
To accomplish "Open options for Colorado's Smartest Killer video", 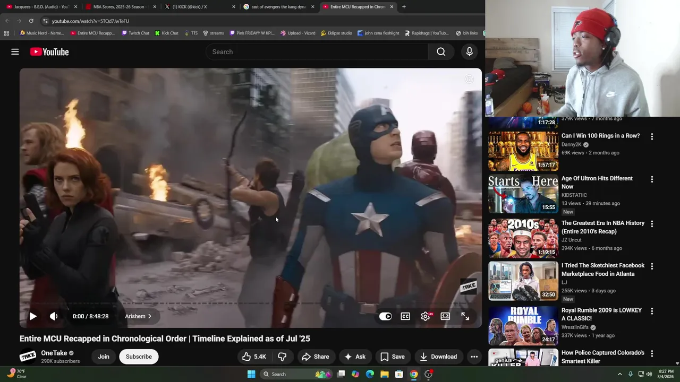I will pyautogui.click(x=652, y=353).
